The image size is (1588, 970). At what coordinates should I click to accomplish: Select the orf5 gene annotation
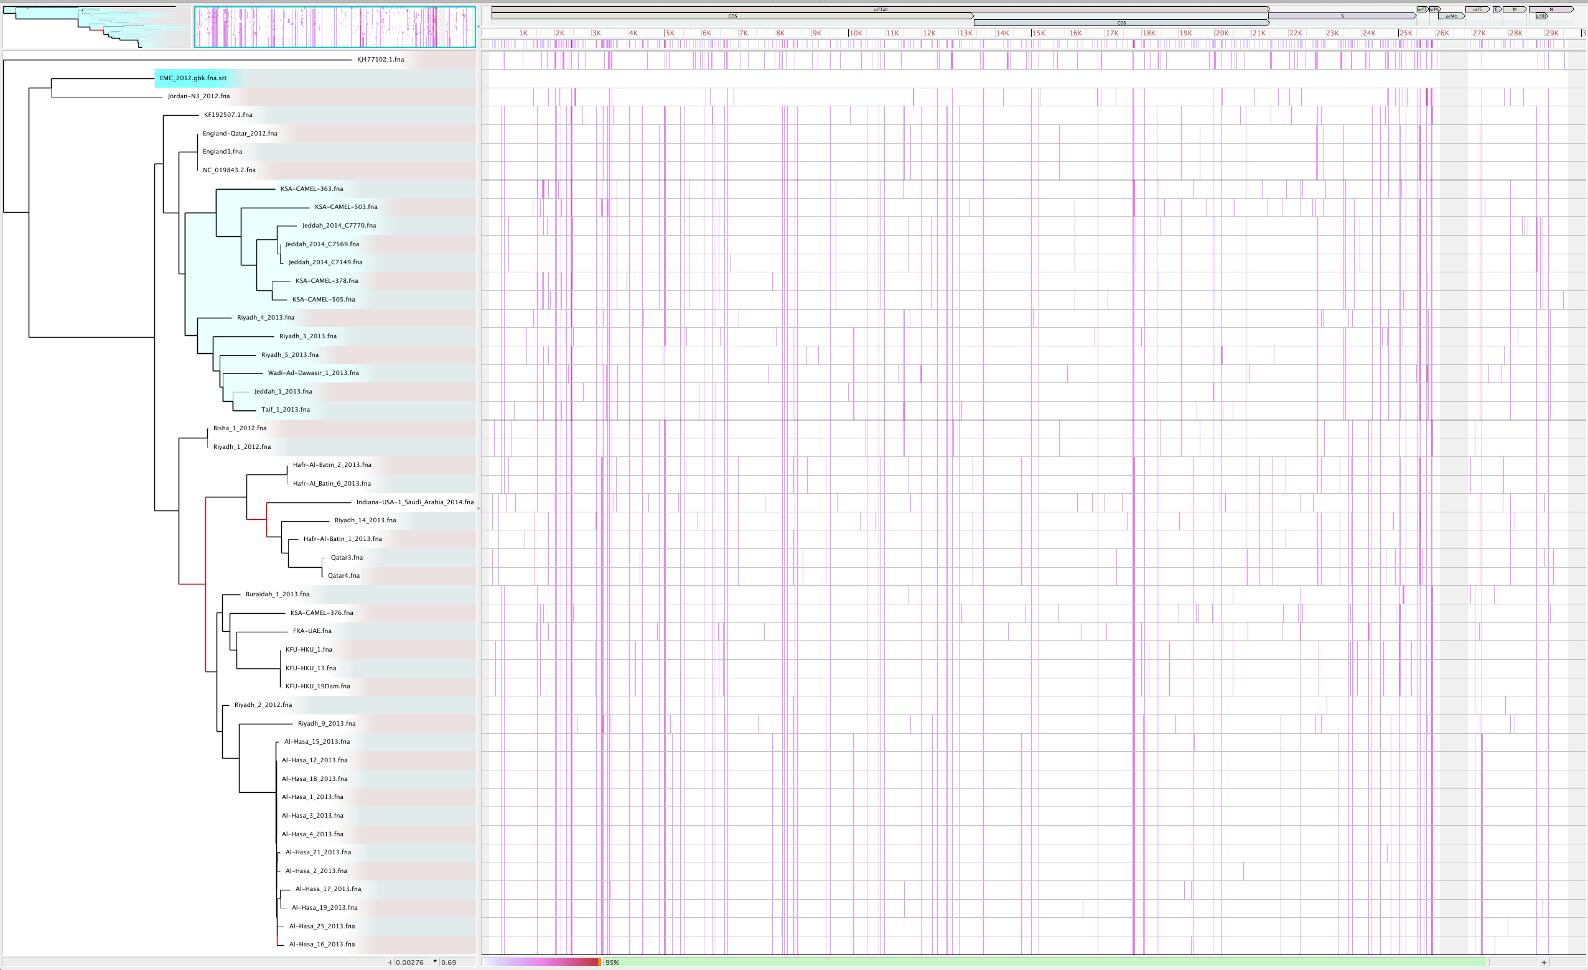pos(1477,10)
